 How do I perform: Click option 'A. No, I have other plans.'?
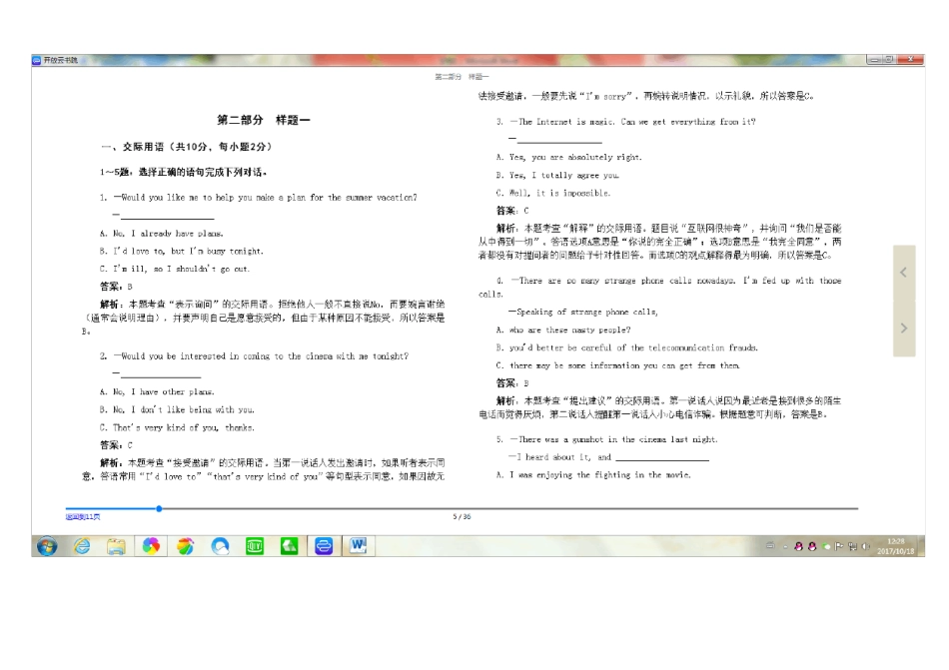click(158, 391)
